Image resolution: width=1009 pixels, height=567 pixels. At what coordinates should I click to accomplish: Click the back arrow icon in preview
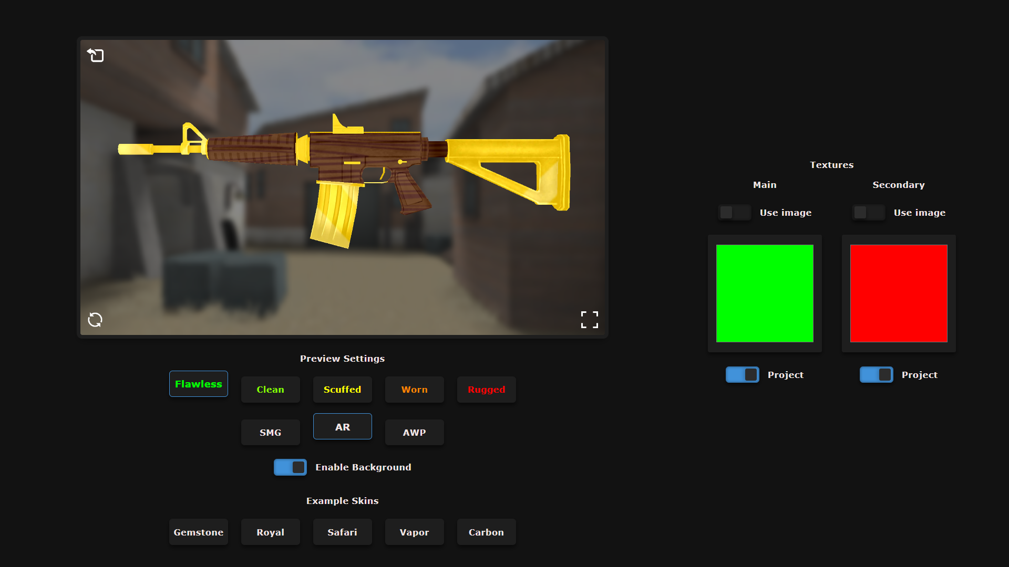pos(95,55)
